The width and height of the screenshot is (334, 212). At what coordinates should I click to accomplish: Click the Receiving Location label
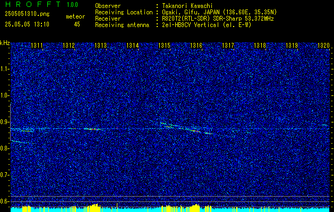[x=124, y=12]
